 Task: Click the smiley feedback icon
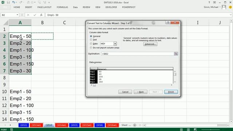click(x=230, y=7)
